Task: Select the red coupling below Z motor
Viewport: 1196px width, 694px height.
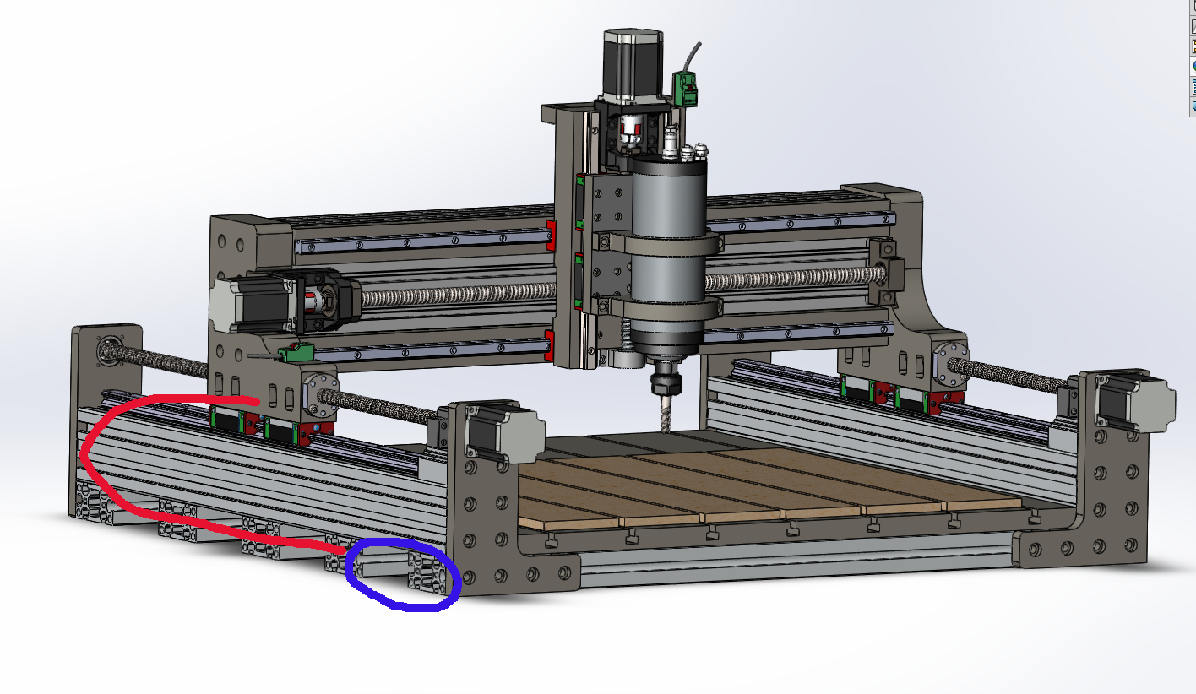Action: (631, 131)
